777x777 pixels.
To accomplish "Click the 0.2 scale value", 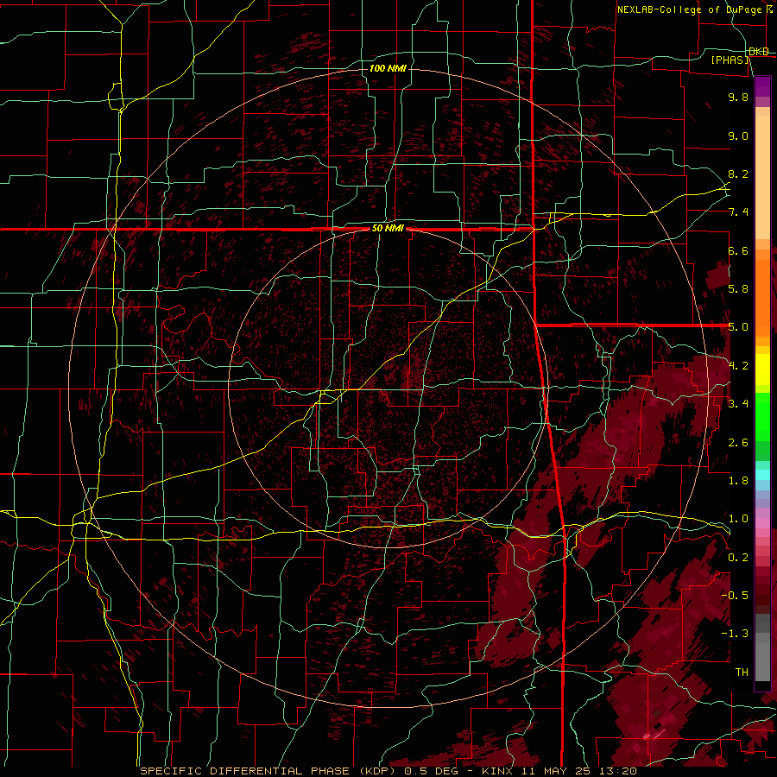I will pos(738,558).
